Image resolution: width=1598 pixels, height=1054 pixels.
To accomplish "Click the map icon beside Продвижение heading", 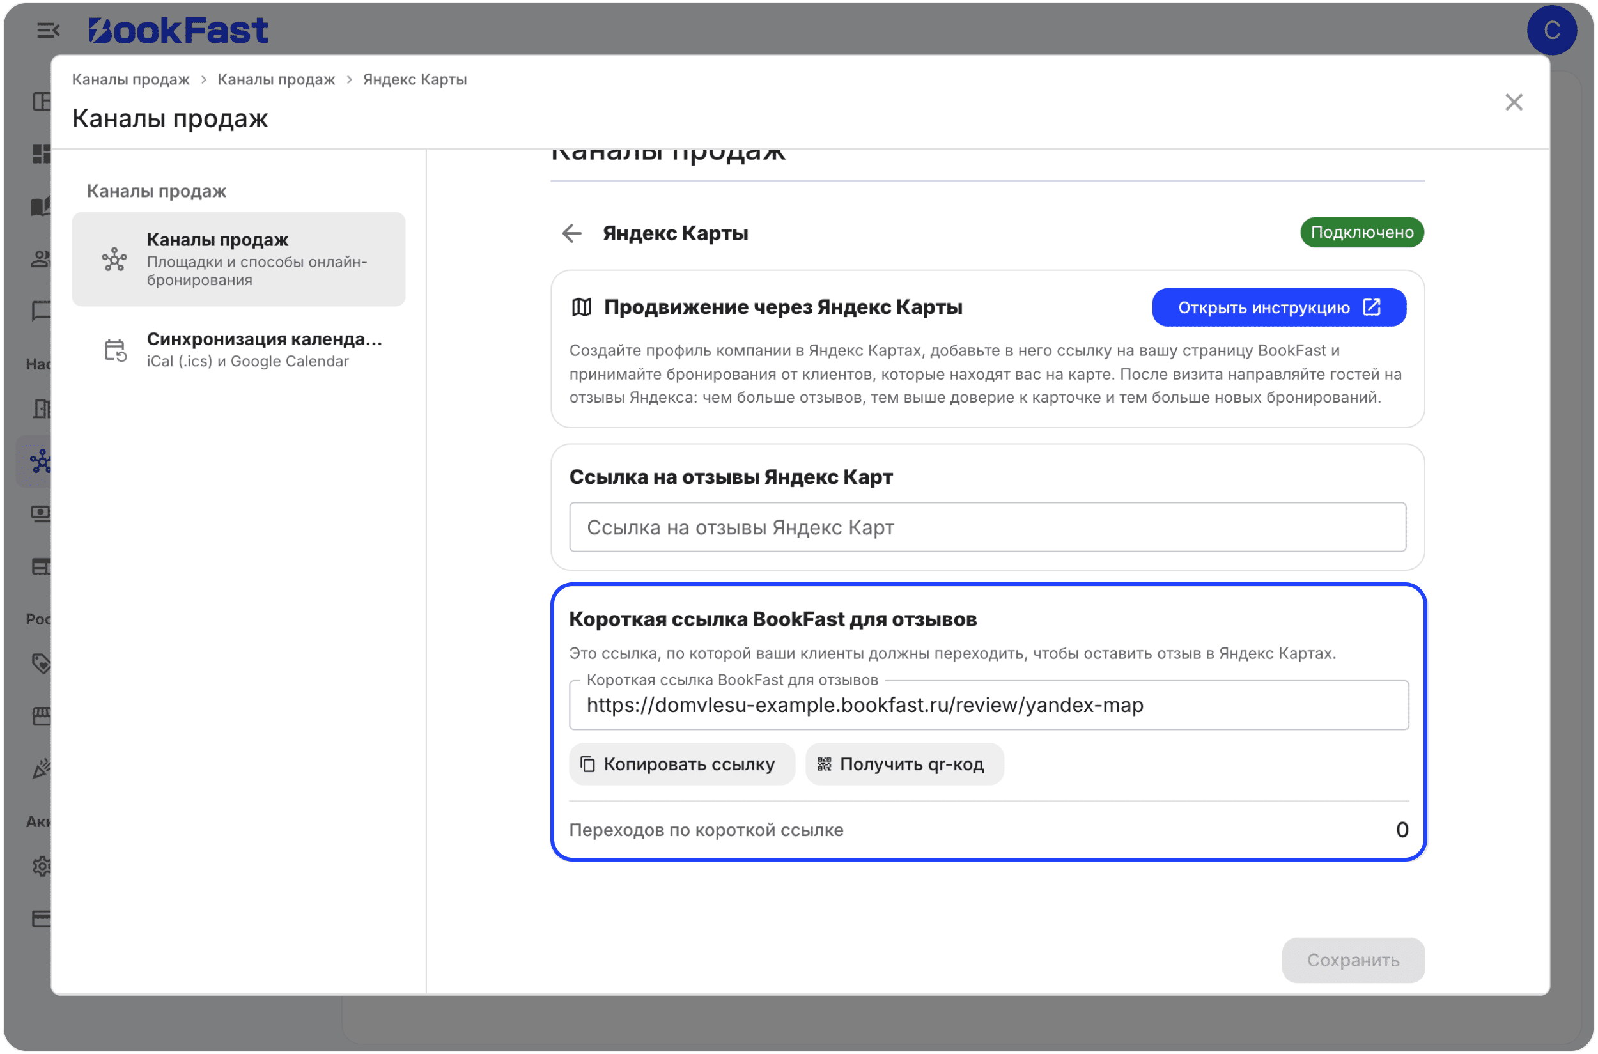I will (582, 307).
